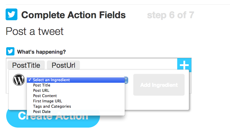Click the WordPress logo icon

pos(19,80)
